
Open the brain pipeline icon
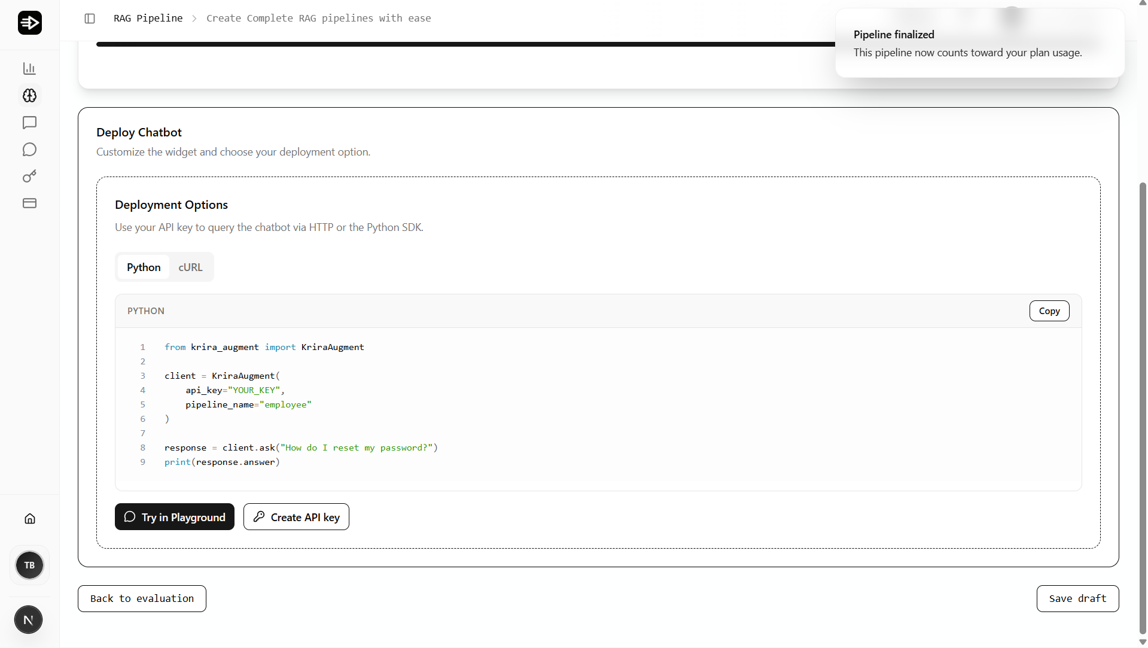pyautogui.click(x=29, y=96)
